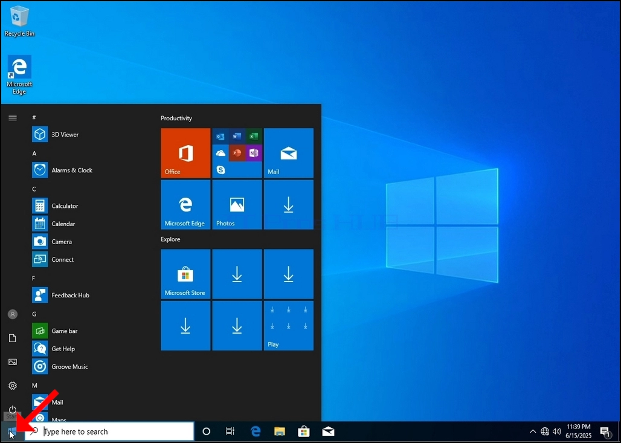621x443 pixels.
Task: Open Microsoft Store from taskbar
Action: point(304,432)
